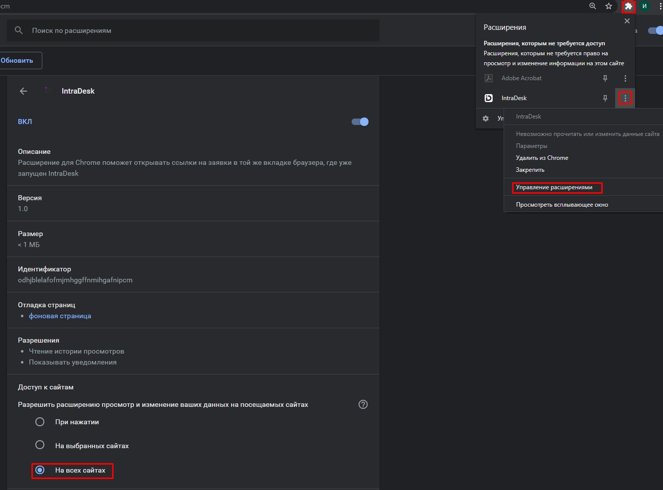The width and height of the screenshot is (663, 490).
Task: Open help icon for site access
Action: pyautogui.click(x=363, y=404)
